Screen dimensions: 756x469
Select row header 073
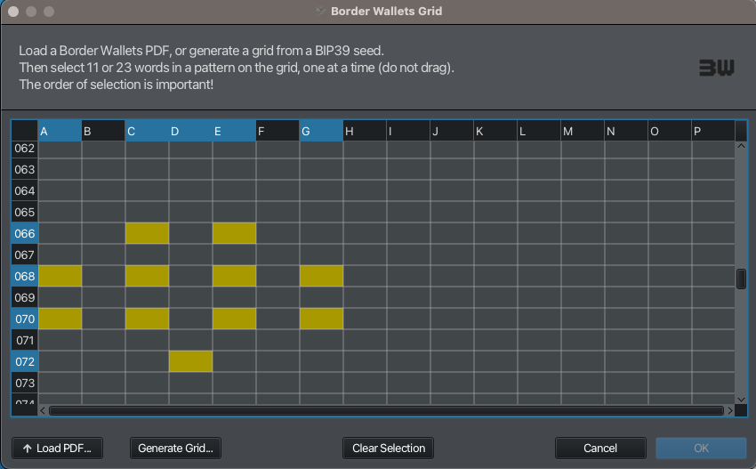pyautogui.click(x=25, y=383)
